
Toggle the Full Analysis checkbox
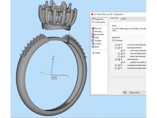[113, 40]
